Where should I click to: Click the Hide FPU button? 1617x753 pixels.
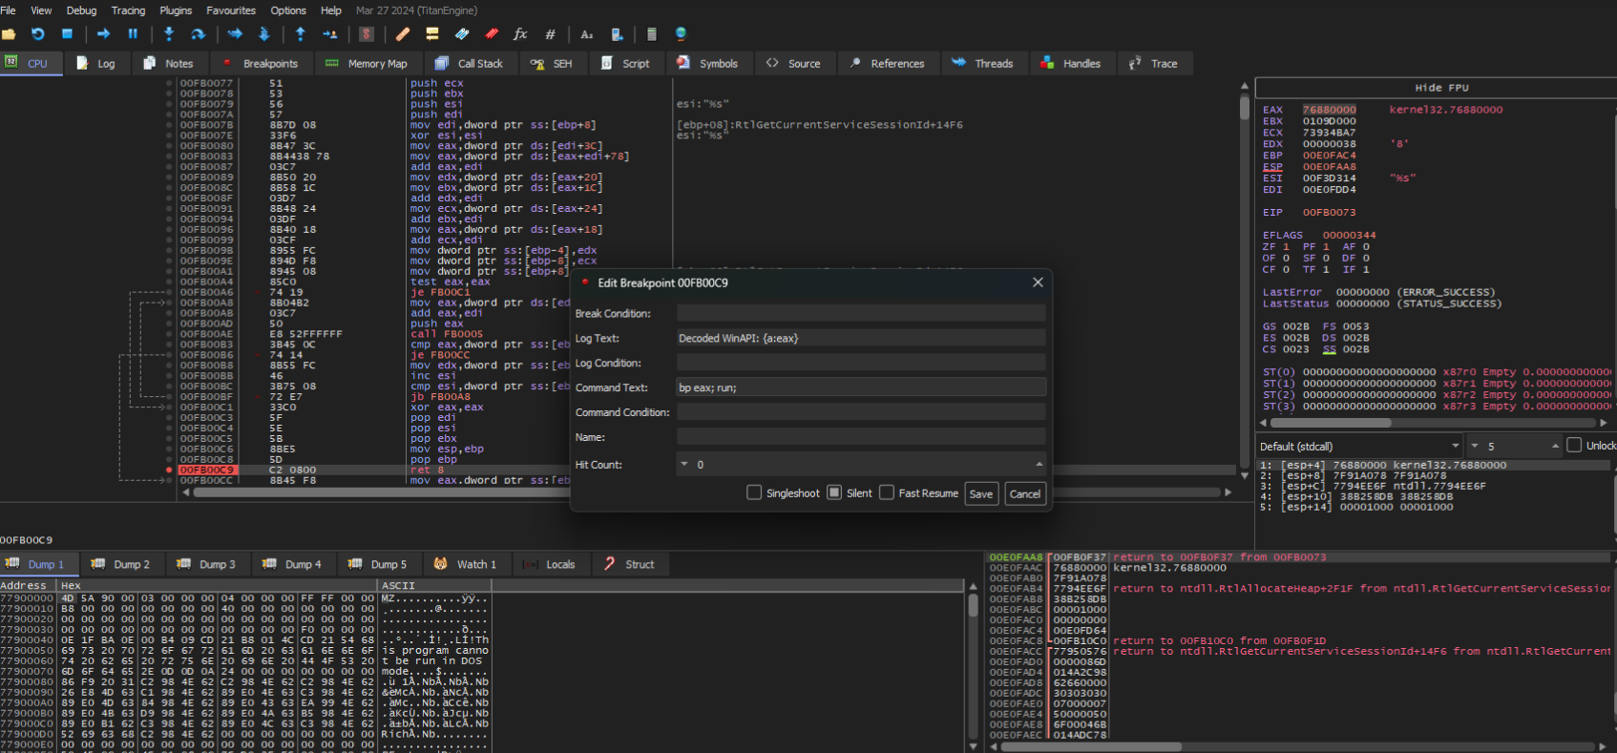pyautogui.click(x=1441, y=87)
